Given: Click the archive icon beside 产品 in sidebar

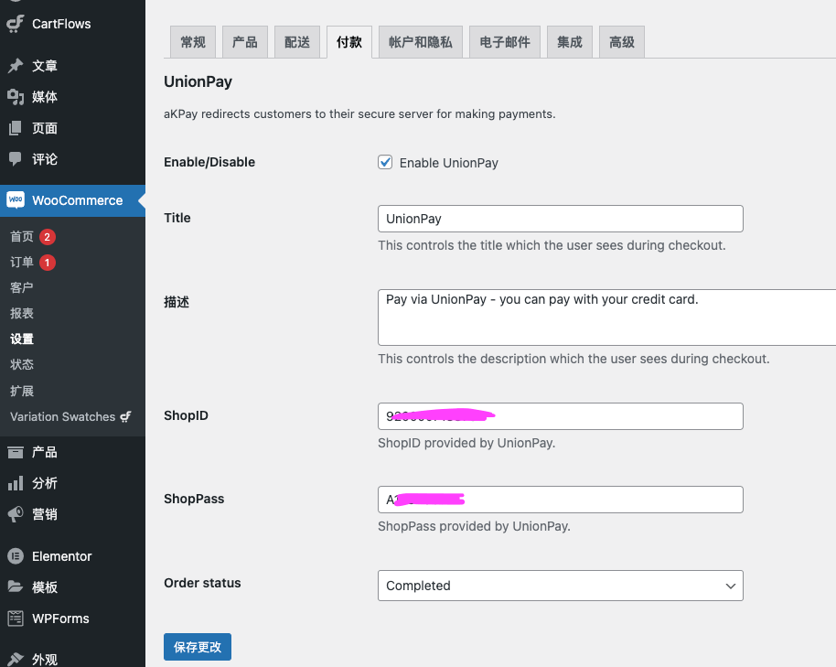Looking at the screenshot, I should point(16,452).
